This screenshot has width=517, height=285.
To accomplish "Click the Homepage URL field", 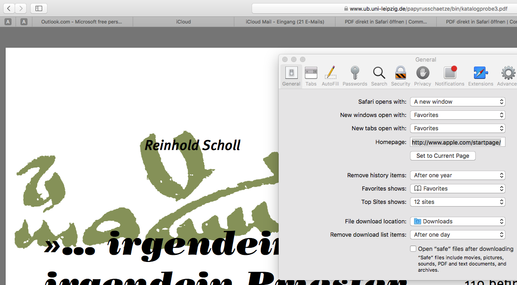I will 458,142.
